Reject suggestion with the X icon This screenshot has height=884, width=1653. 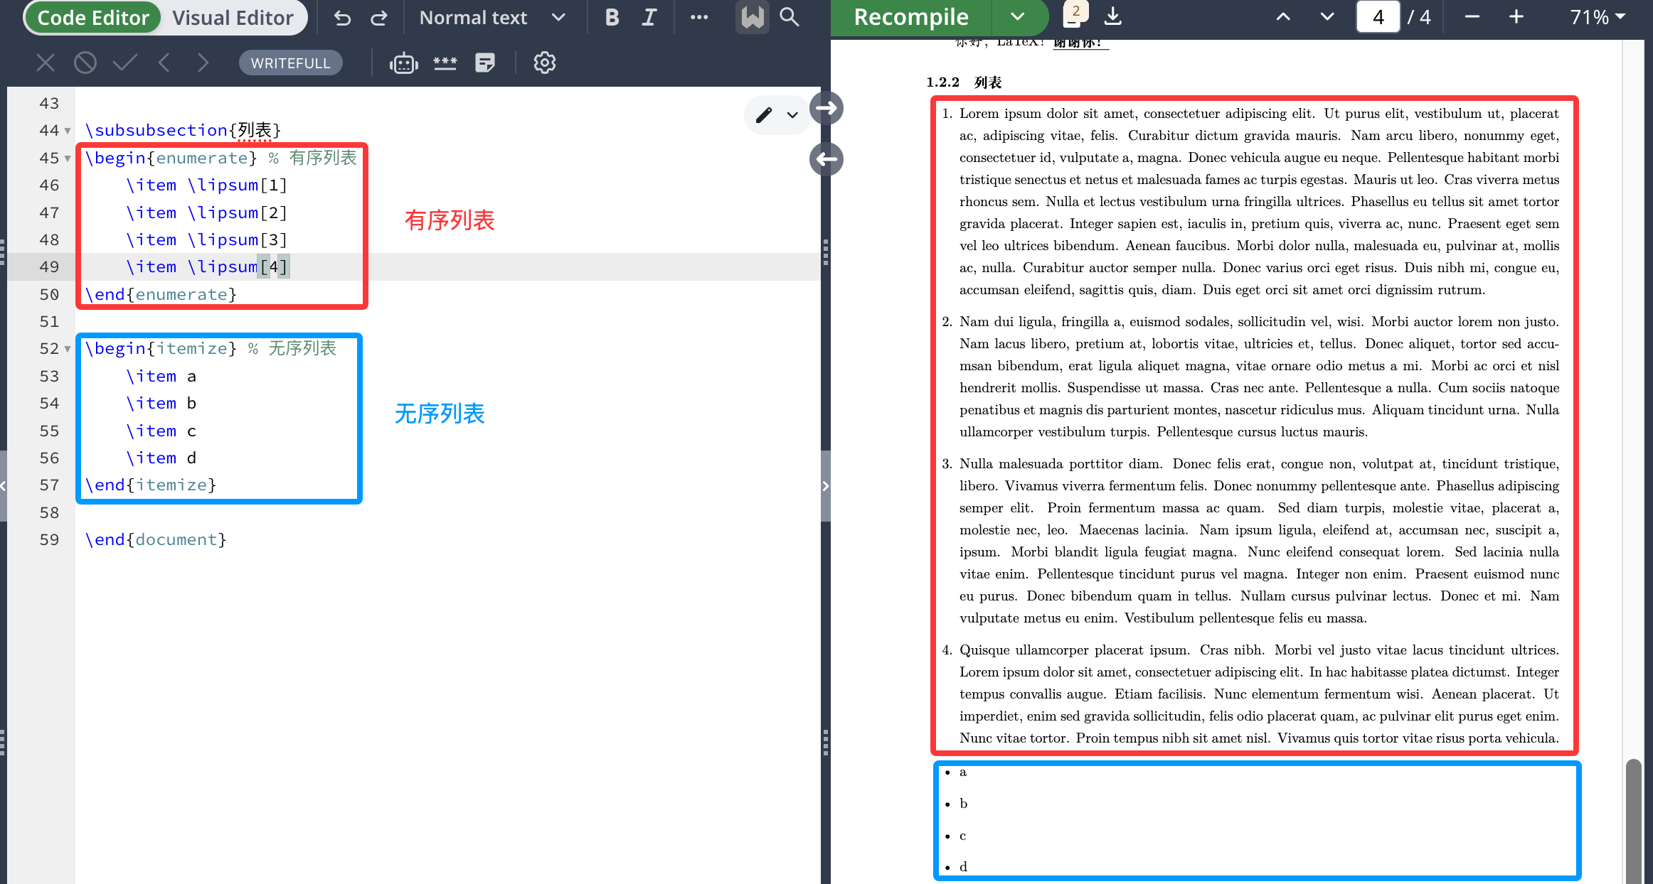click(x=46, y=63)
